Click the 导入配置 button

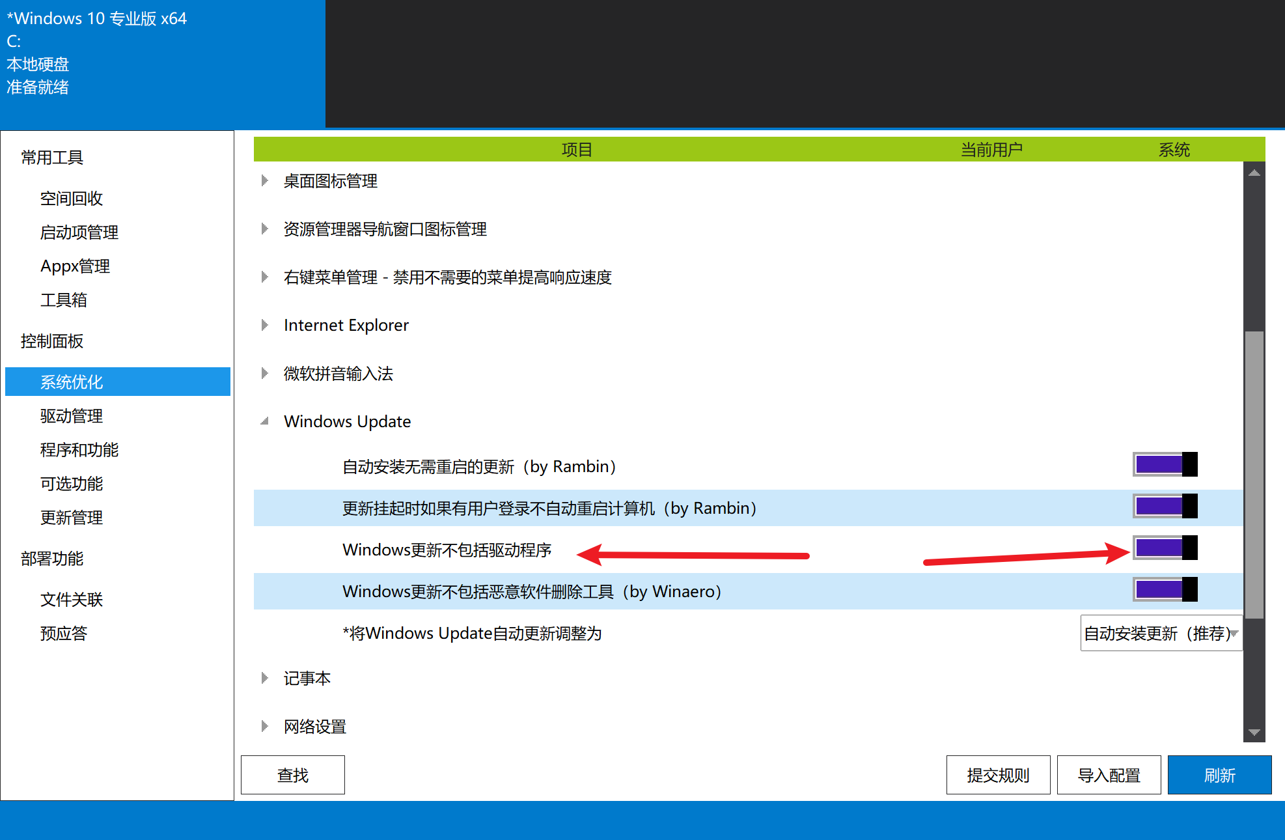click(1109, 775)
